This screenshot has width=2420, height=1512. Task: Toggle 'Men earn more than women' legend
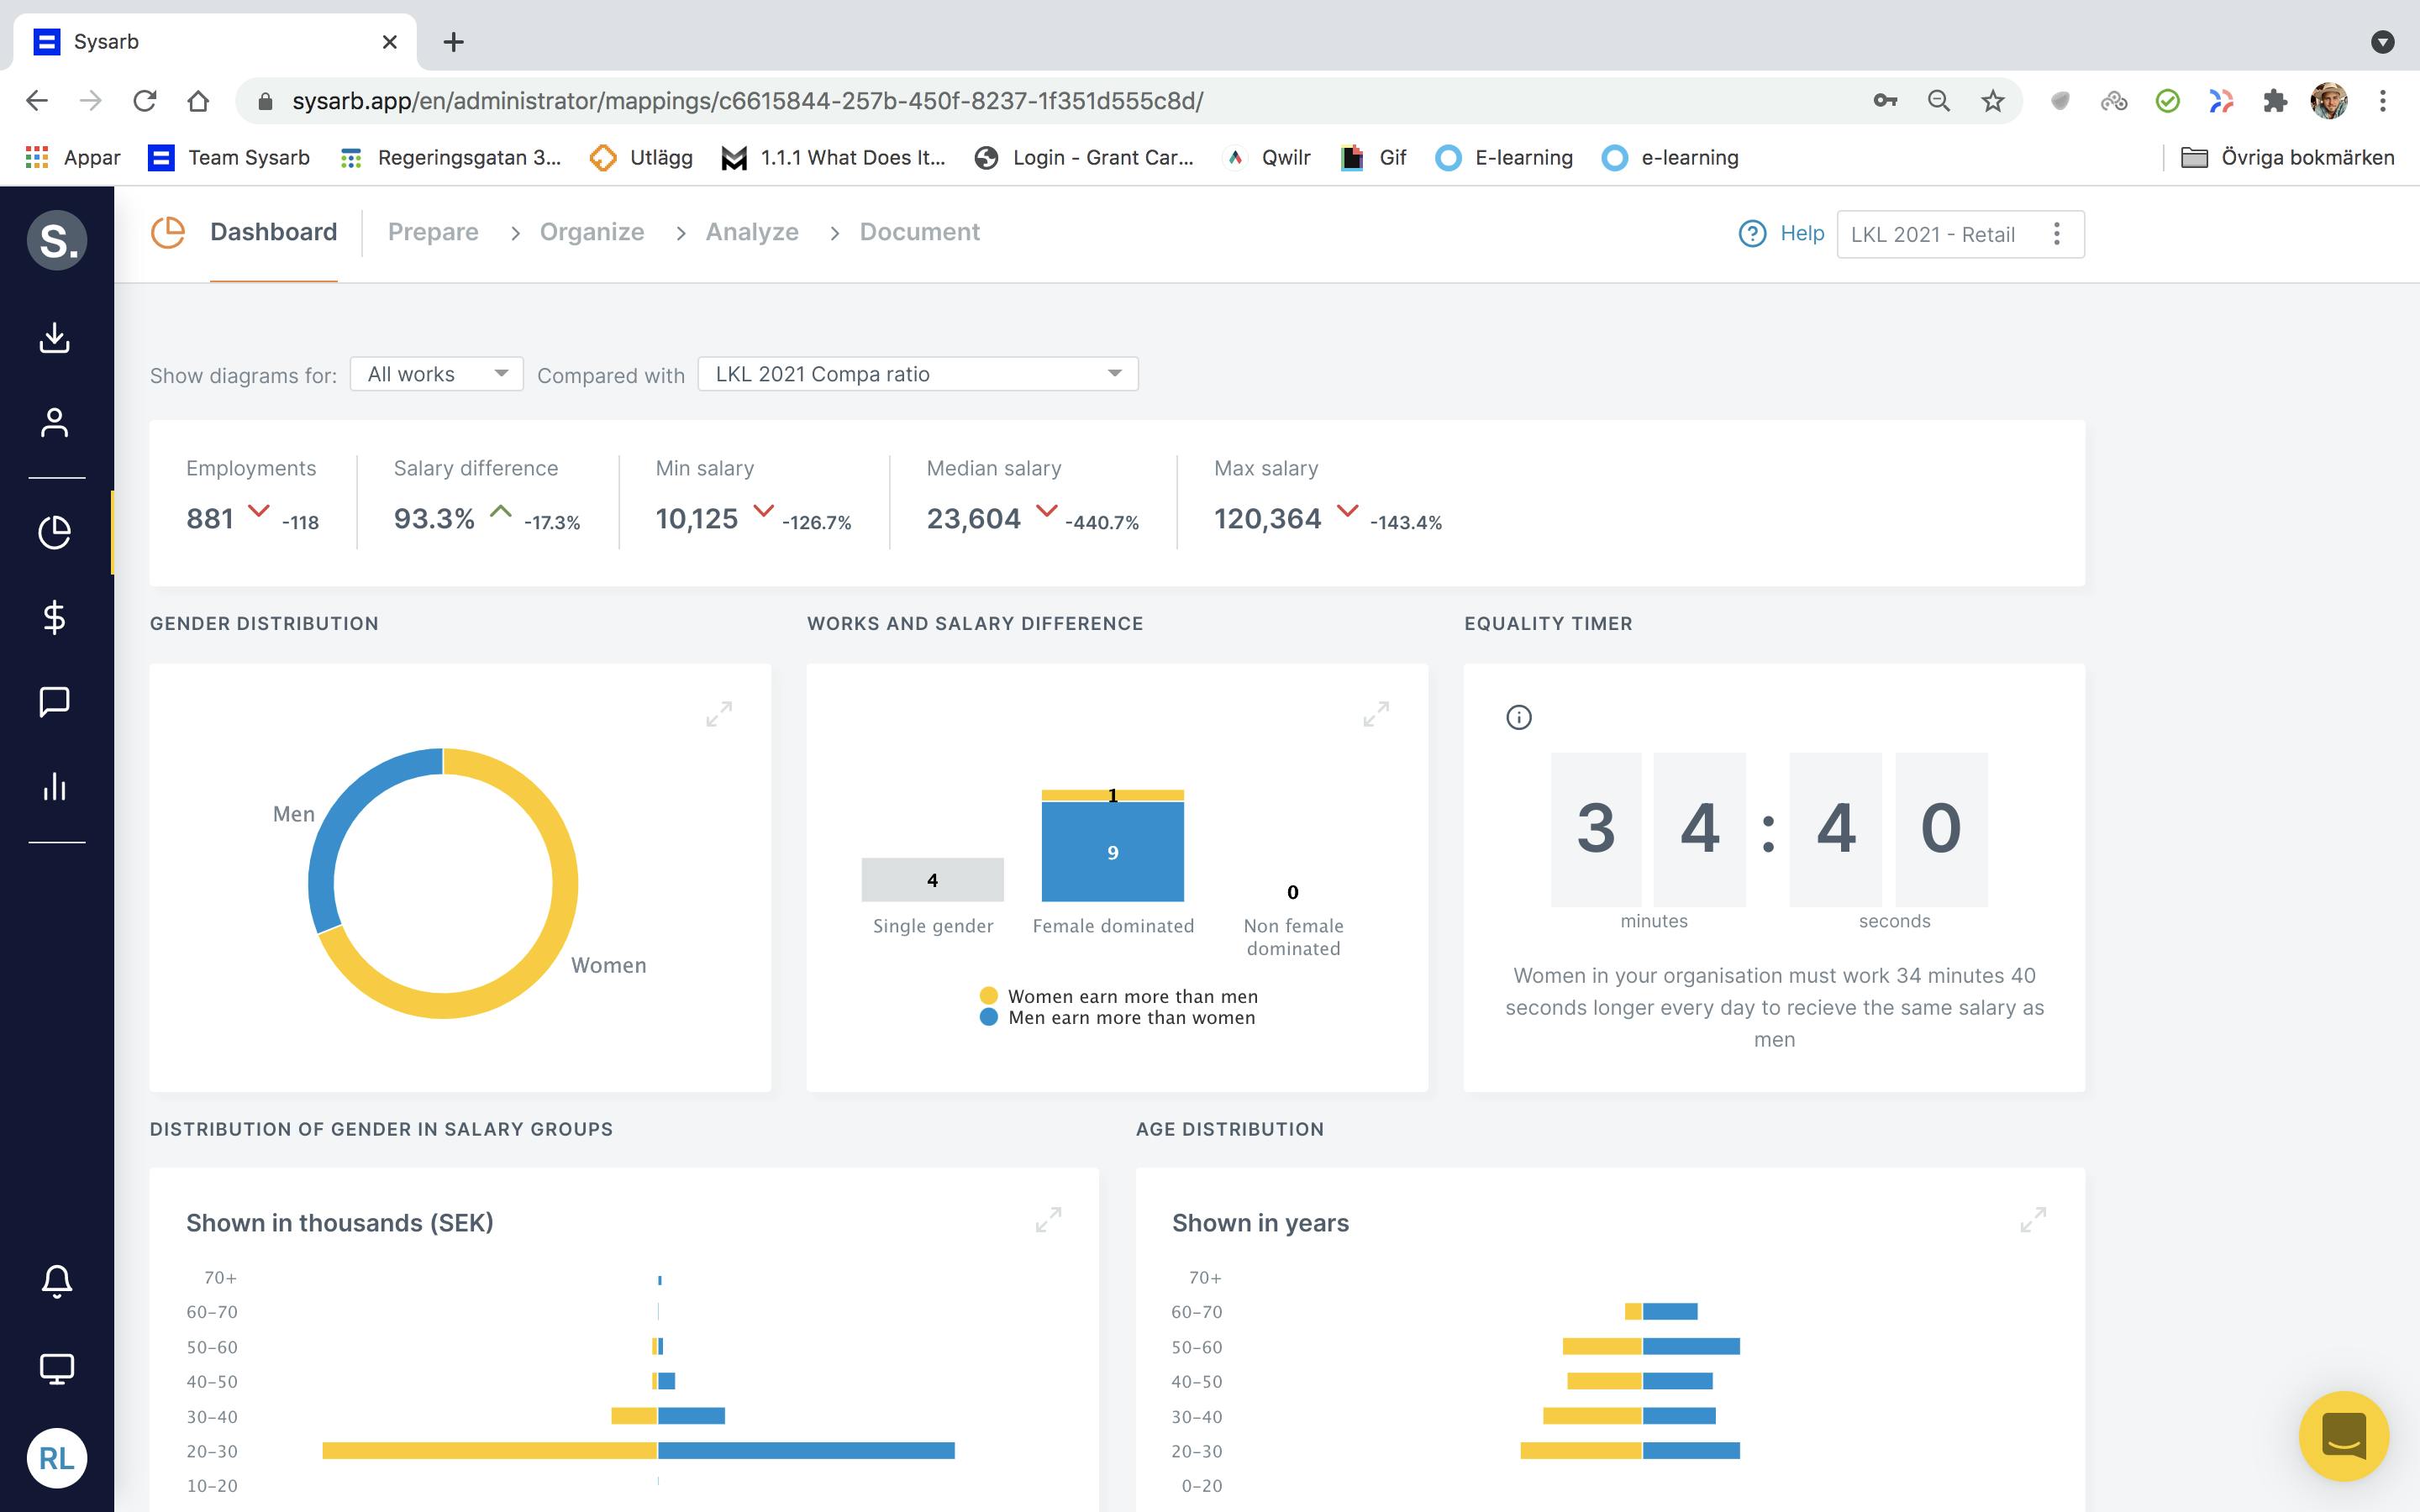coord(1130,1018)
